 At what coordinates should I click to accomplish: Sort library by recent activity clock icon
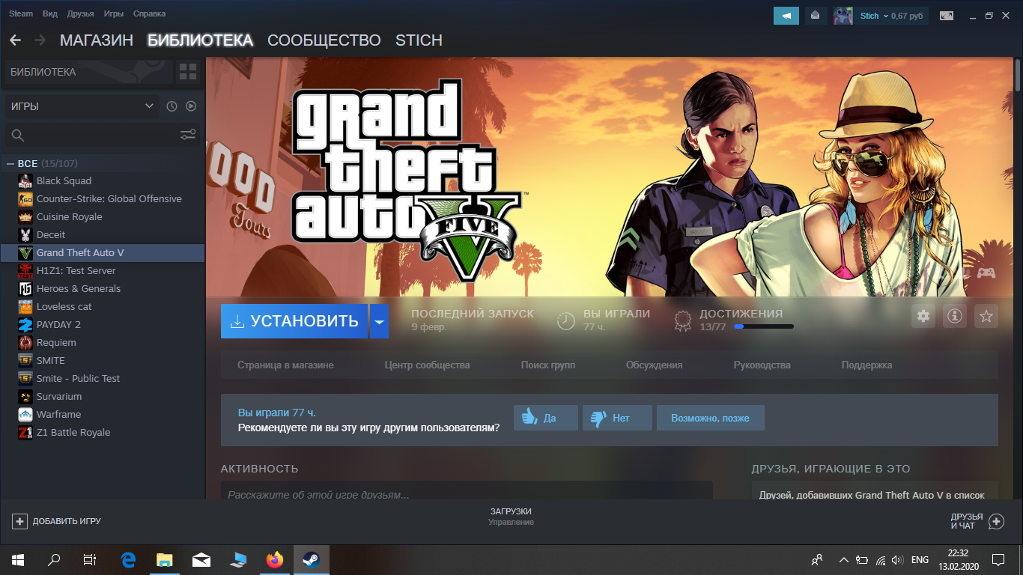tap(171, 106)
